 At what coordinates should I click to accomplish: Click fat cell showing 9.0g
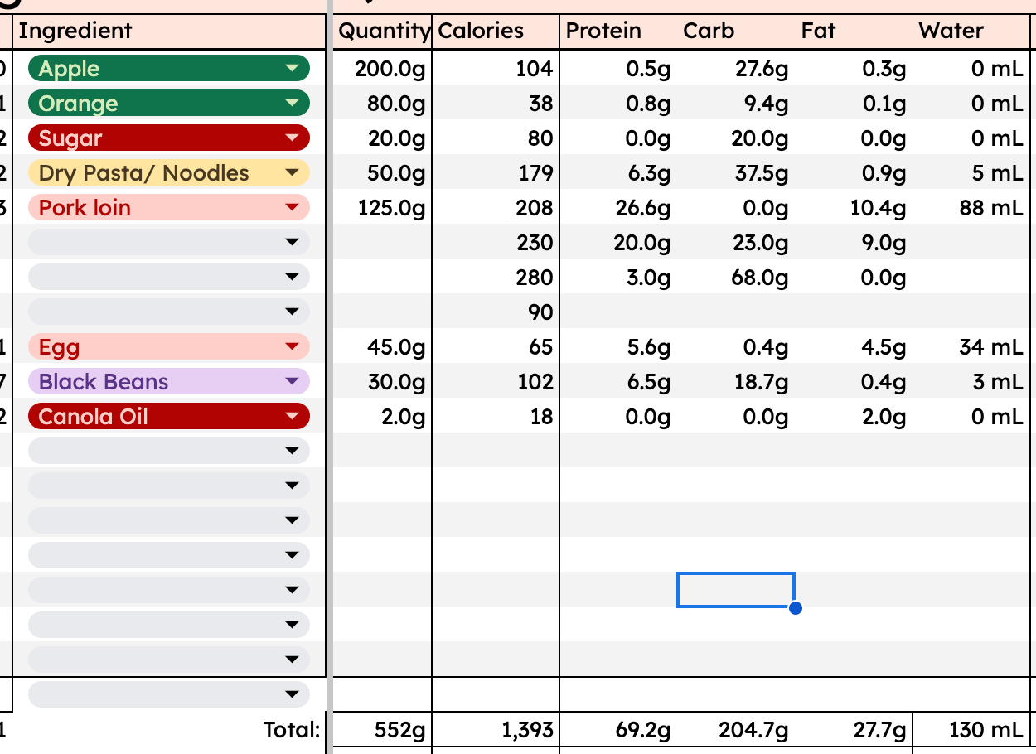pos(854,243)
